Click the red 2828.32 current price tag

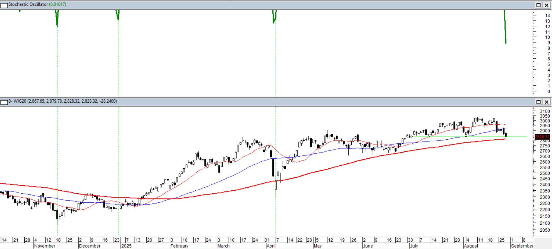point(542,137)
